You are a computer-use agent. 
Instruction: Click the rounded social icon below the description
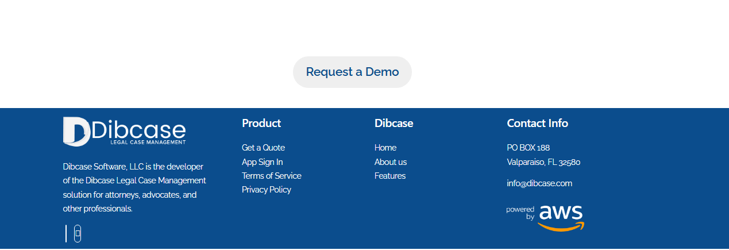pyautogui.click(x=78, y=233)
